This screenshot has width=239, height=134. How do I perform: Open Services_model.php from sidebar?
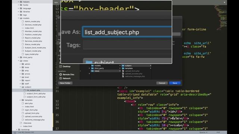[33, 41]
